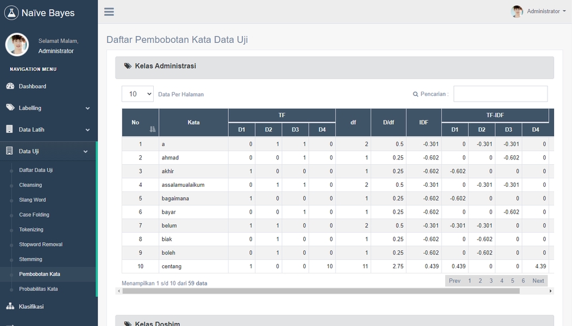Image resolution: width=572 pixels, height=326 pixels.
Task: Click the df column header
Action: (353, 123)
